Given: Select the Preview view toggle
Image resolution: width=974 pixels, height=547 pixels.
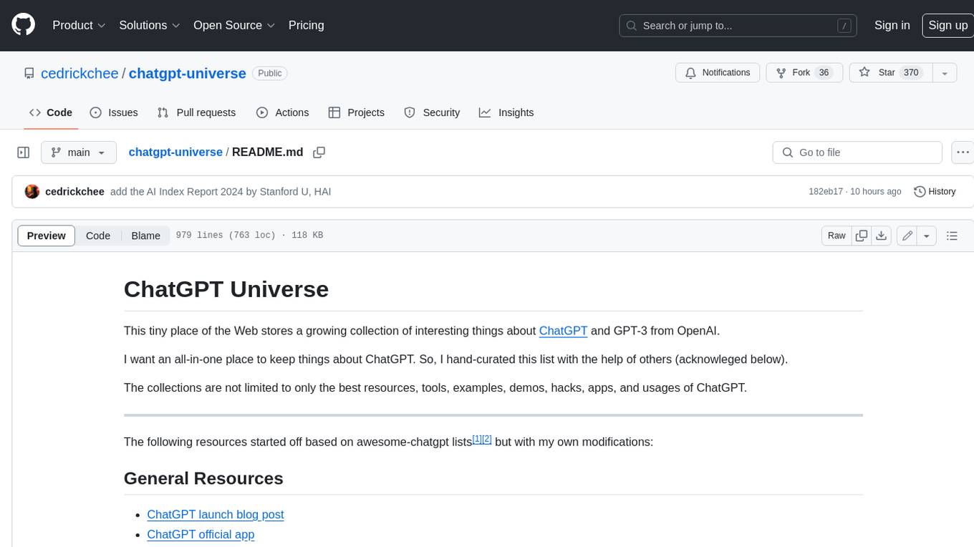Looking at the screenshot, I should tap(47, 236).
